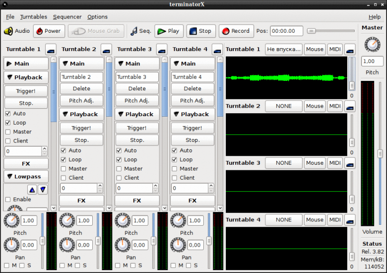Solo Turntable 2 with S checkbox
Image resolution: width=387 pixels, height=273 pixels.
pyautogui.click(x=77, y=266)
